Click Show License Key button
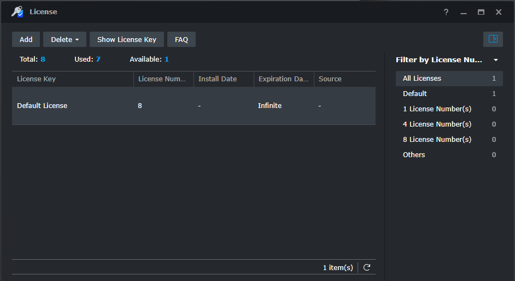The image size is (515, 281). (x=127, y=39)
